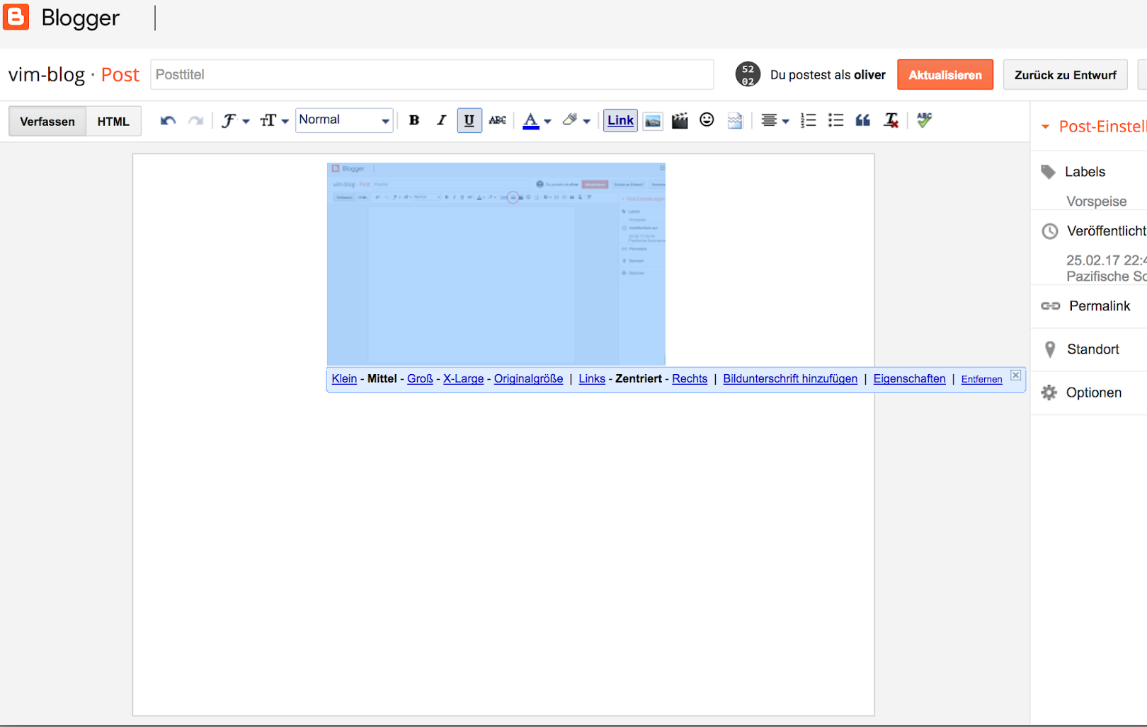
Task: Insert a jump break
Action: tap(735, 121)
